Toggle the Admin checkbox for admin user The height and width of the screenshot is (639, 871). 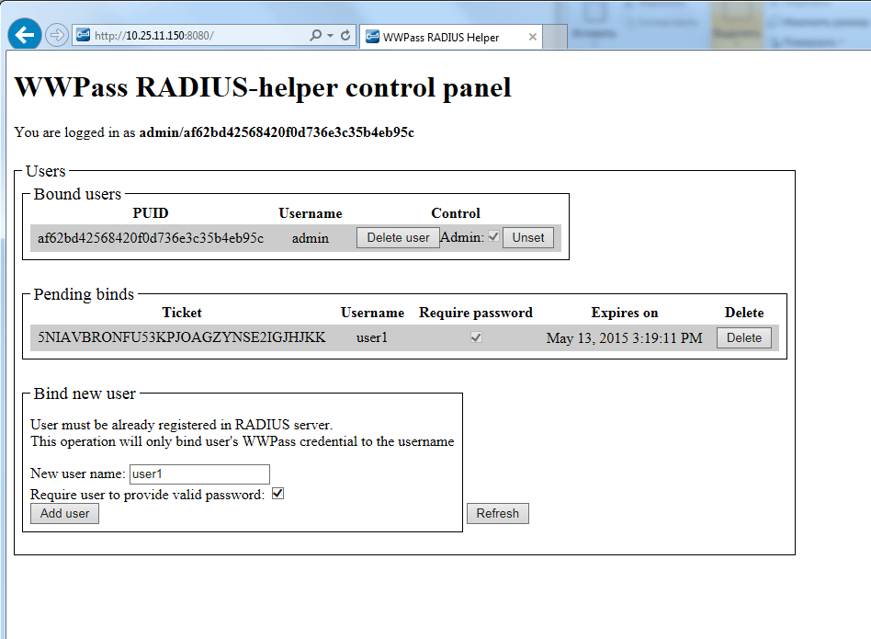(x=493, y=237)
